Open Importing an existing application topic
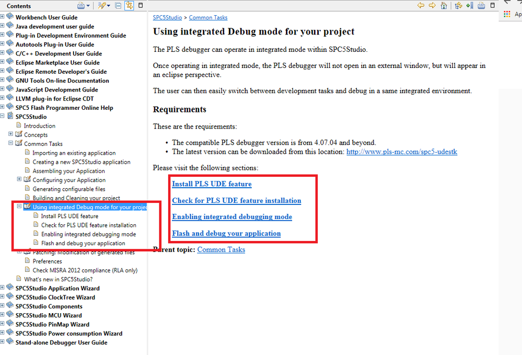The width and height of the screenshot is (522, 355). 74,153
